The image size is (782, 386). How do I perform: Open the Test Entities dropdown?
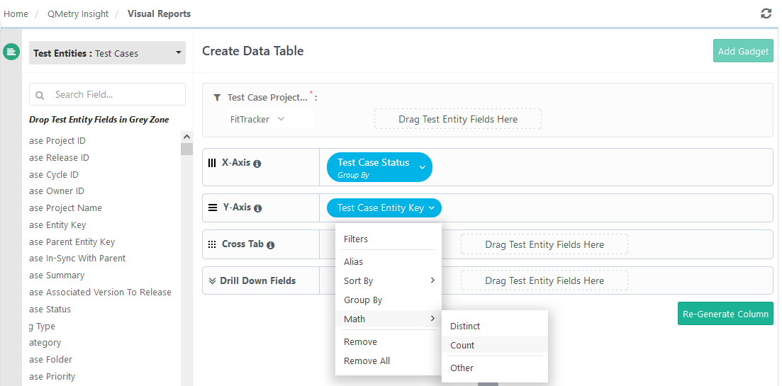(107, 53)
